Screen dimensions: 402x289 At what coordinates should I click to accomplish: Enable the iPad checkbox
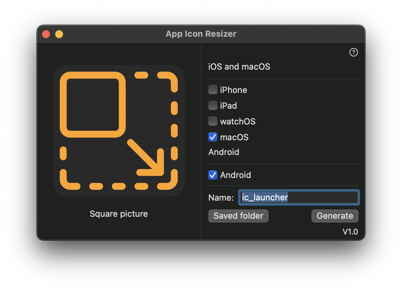pos(213,105)
